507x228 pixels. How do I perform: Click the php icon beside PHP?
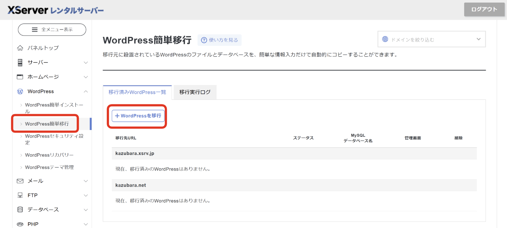click(20, 224)
